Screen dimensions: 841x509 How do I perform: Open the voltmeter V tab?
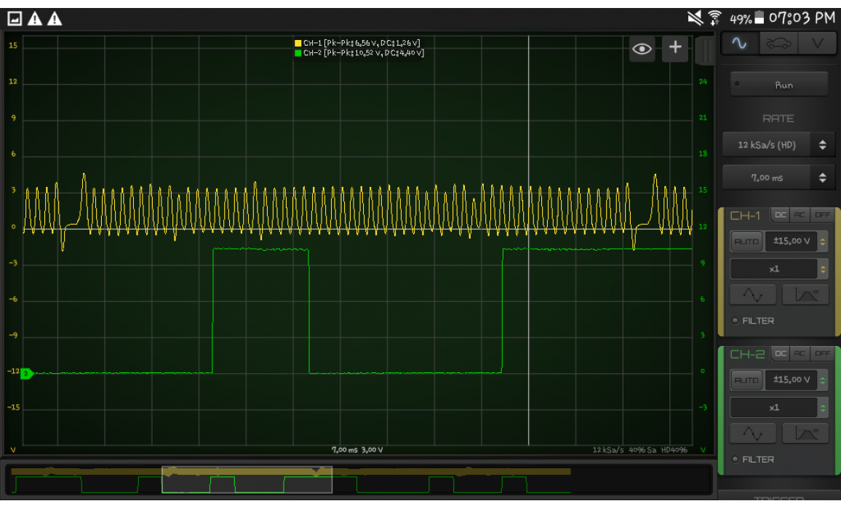click(817, 44)
